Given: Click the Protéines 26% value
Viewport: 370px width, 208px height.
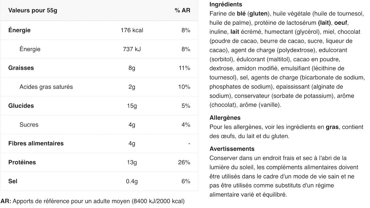Looking at the screenshot, I should 184,162.
